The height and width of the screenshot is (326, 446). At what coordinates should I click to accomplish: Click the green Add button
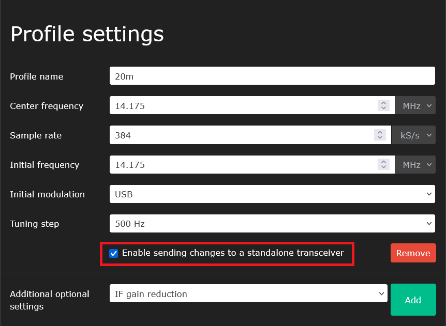[x=413, y=300]
